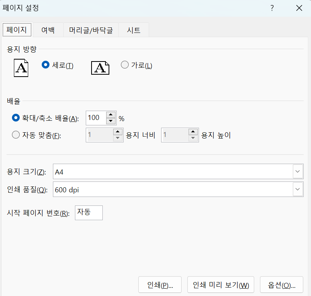Switch to the 시트 tab
311x296 pixels.
[x=133, y=29]
